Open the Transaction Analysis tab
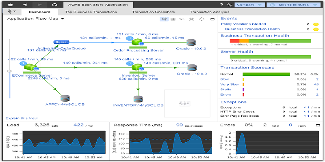Image resolution: width=325 pixels, height=162 pixels. point(210,12)
